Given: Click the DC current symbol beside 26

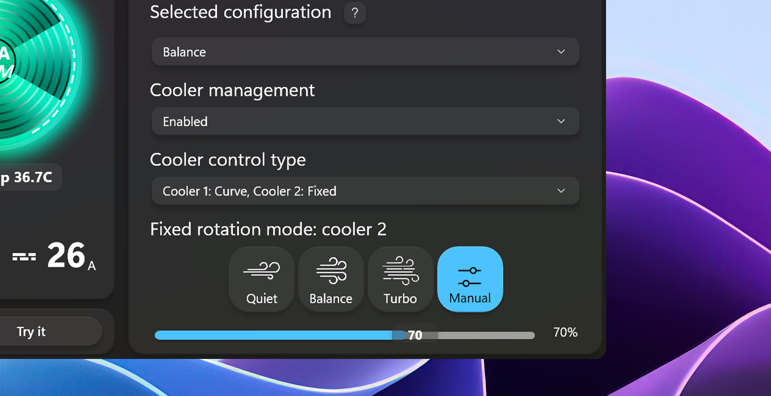Looking at the screenshot, I should [x=24, y=257].
